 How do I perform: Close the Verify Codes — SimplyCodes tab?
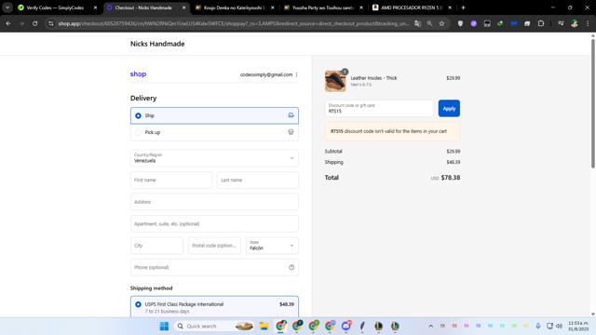95,7
